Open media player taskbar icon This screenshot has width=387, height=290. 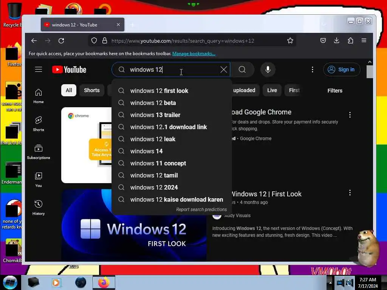pos(56,282)
